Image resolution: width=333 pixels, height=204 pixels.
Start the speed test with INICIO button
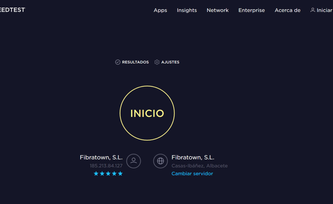[x=147, y=113]
